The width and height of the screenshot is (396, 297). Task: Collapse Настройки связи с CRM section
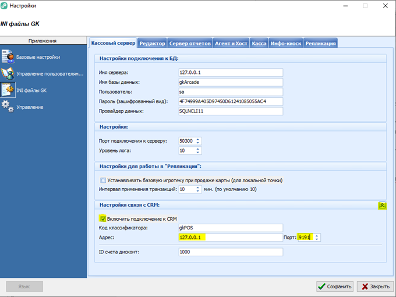(382, 206)
